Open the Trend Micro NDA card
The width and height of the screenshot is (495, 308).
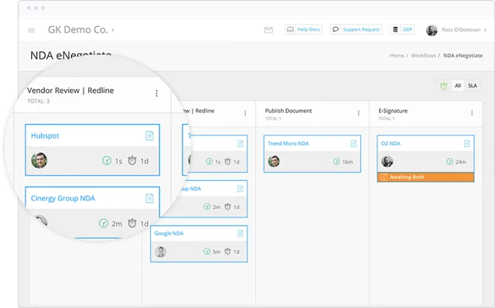(288, 143)
